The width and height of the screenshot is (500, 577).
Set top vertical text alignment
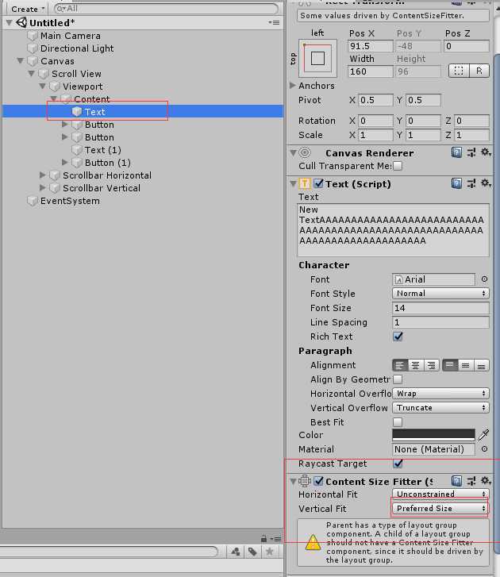449,365
